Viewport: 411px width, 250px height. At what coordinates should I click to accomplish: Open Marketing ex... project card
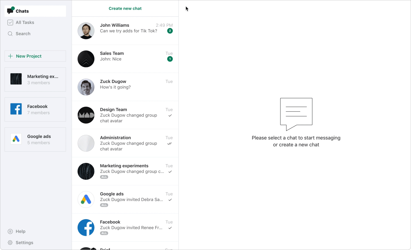35,79
